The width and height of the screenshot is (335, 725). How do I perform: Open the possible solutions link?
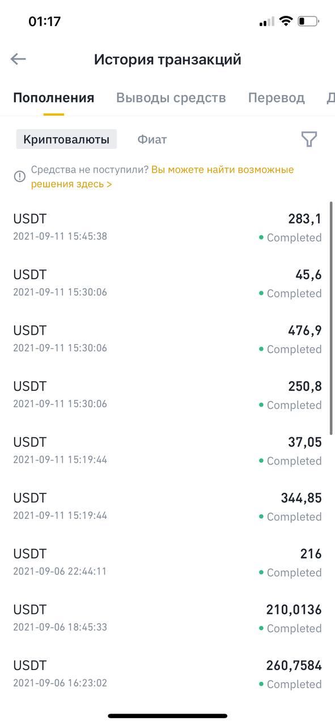pyautogui.click(x=163, y=177)
